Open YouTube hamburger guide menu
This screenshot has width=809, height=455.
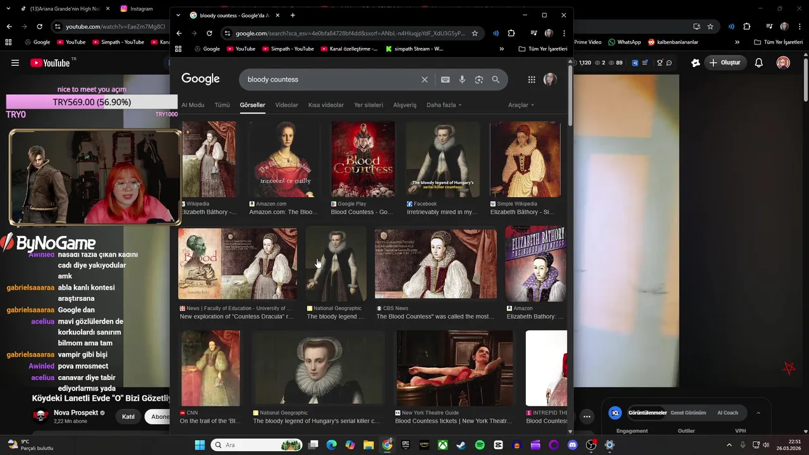pyautogui.click(x=15, y=63)
